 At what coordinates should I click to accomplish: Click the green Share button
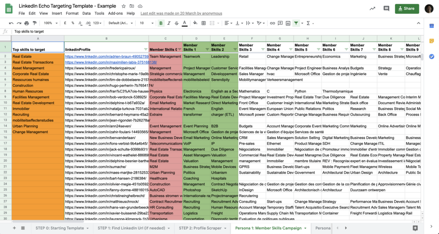click(x=407, y=9)
